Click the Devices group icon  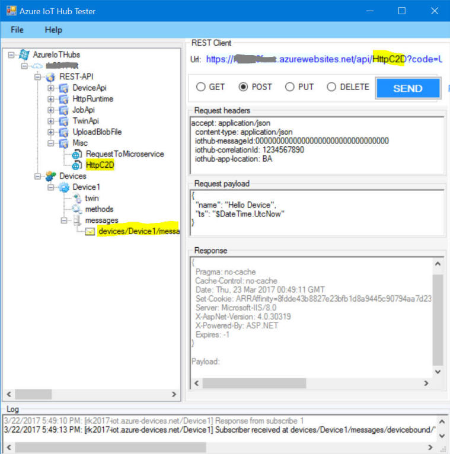point(50,176)
